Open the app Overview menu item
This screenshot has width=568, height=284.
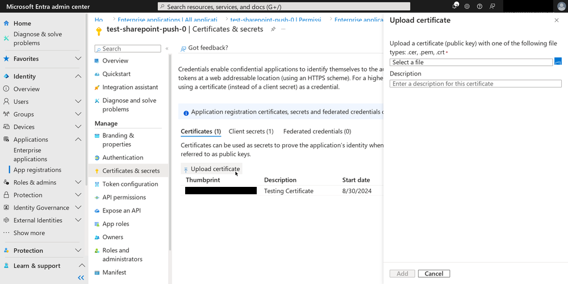[115, 61]
